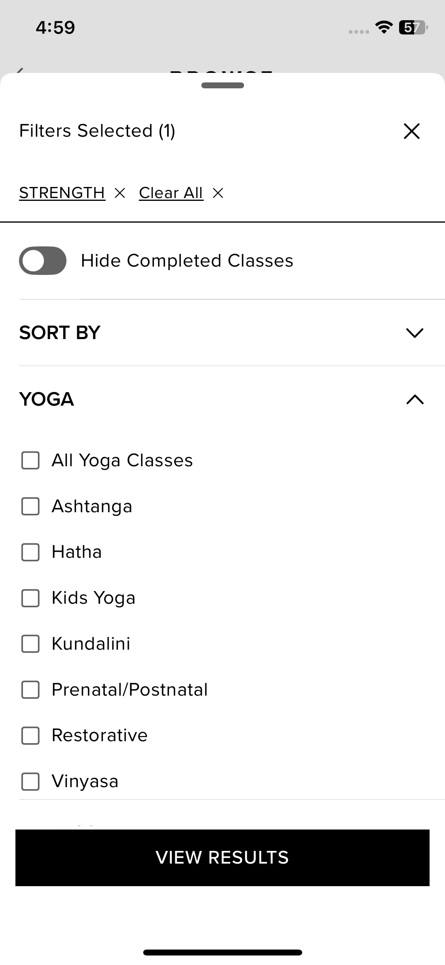Tick the Kids Yoga checkbox
The image size is (445, 965).
tap(30, 598)
